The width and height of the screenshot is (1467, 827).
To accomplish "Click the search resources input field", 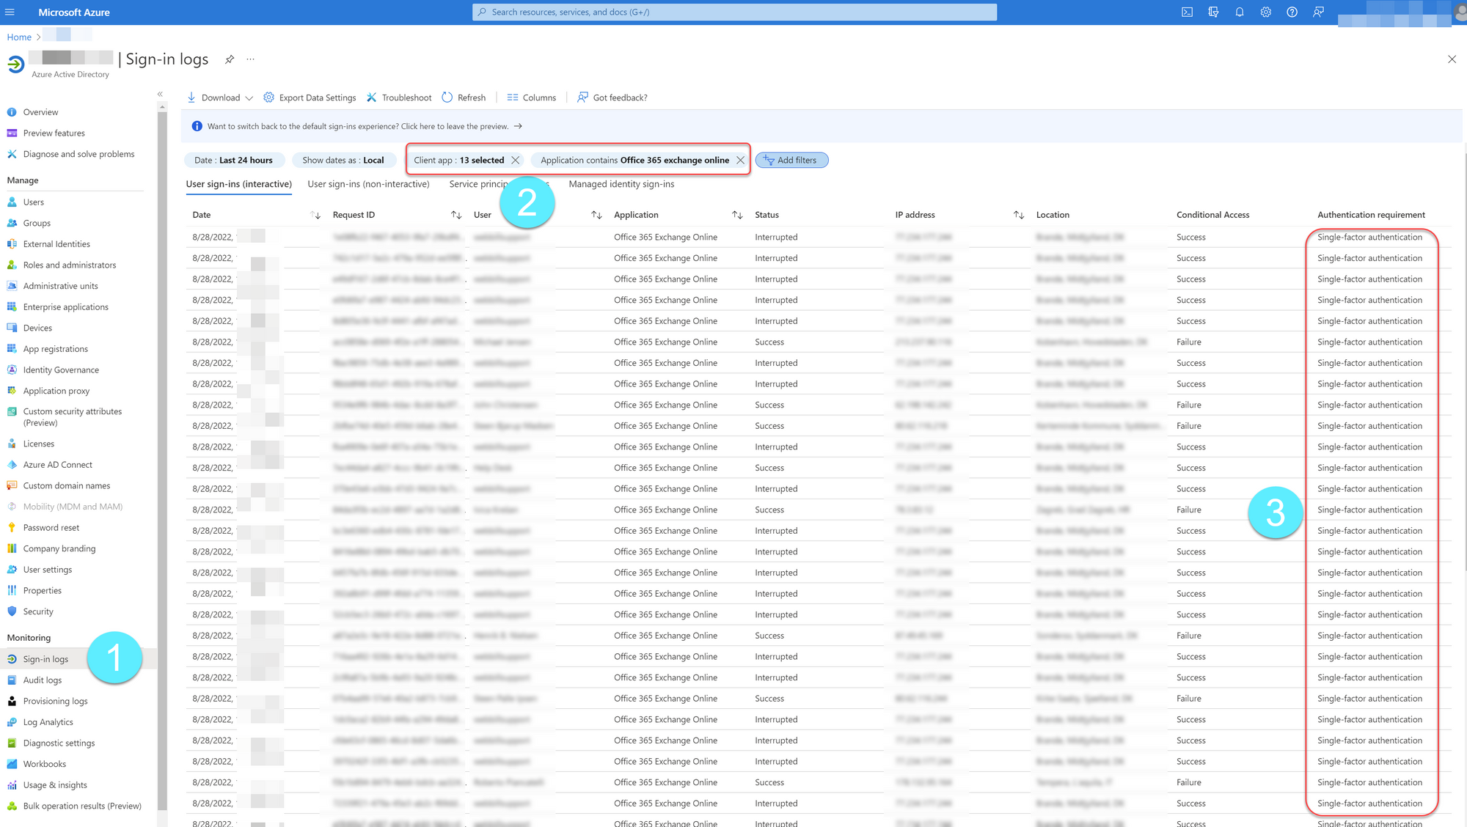I will coord(733,12).
